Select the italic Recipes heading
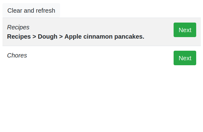Image resolution: width=203 pixels, height=132 pixels. 18,27
